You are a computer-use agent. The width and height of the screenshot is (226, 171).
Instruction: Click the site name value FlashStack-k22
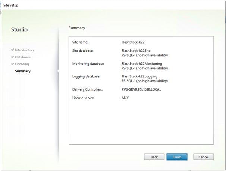[133, 42]
